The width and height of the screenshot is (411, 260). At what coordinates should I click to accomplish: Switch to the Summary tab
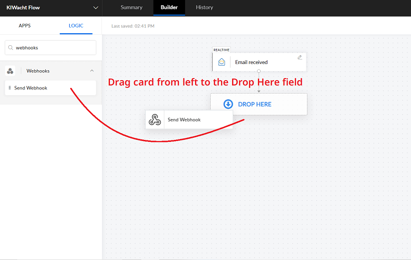(x=131, y=8)
